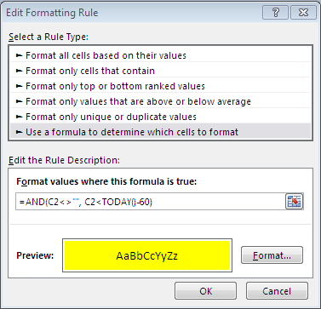Click the yellow preview swatch
The height and width of the screenshot is (309, 321).
pos(147,255)
